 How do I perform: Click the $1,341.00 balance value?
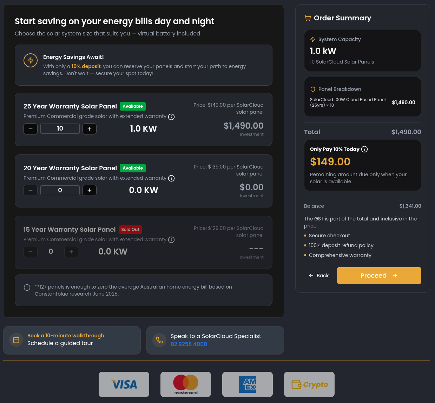pos(410,206)
